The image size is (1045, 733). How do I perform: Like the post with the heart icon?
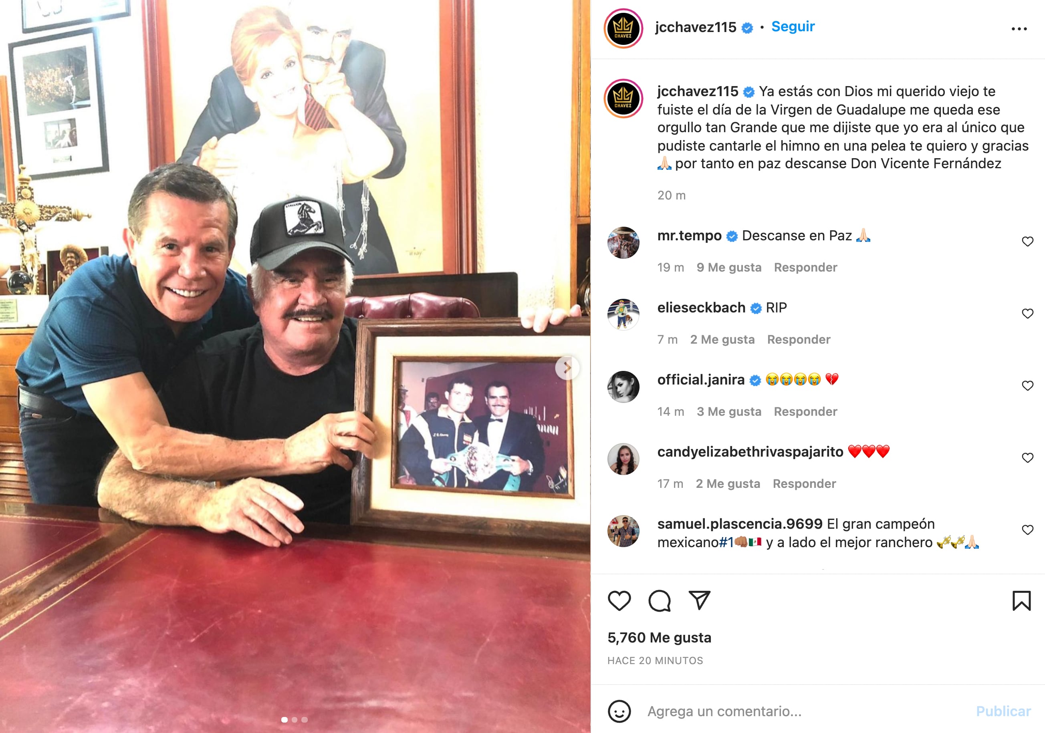click(619, 600)
